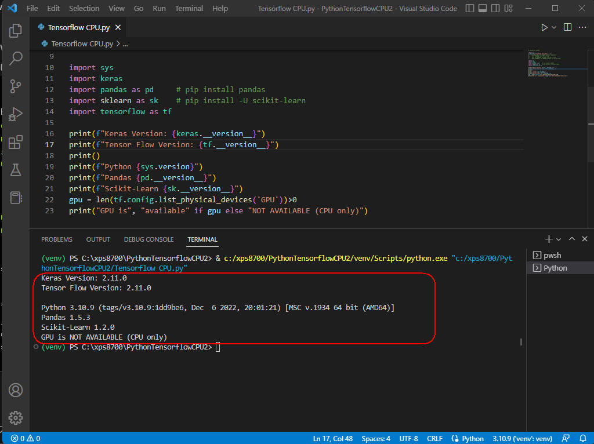Open the Run menu

159,8
